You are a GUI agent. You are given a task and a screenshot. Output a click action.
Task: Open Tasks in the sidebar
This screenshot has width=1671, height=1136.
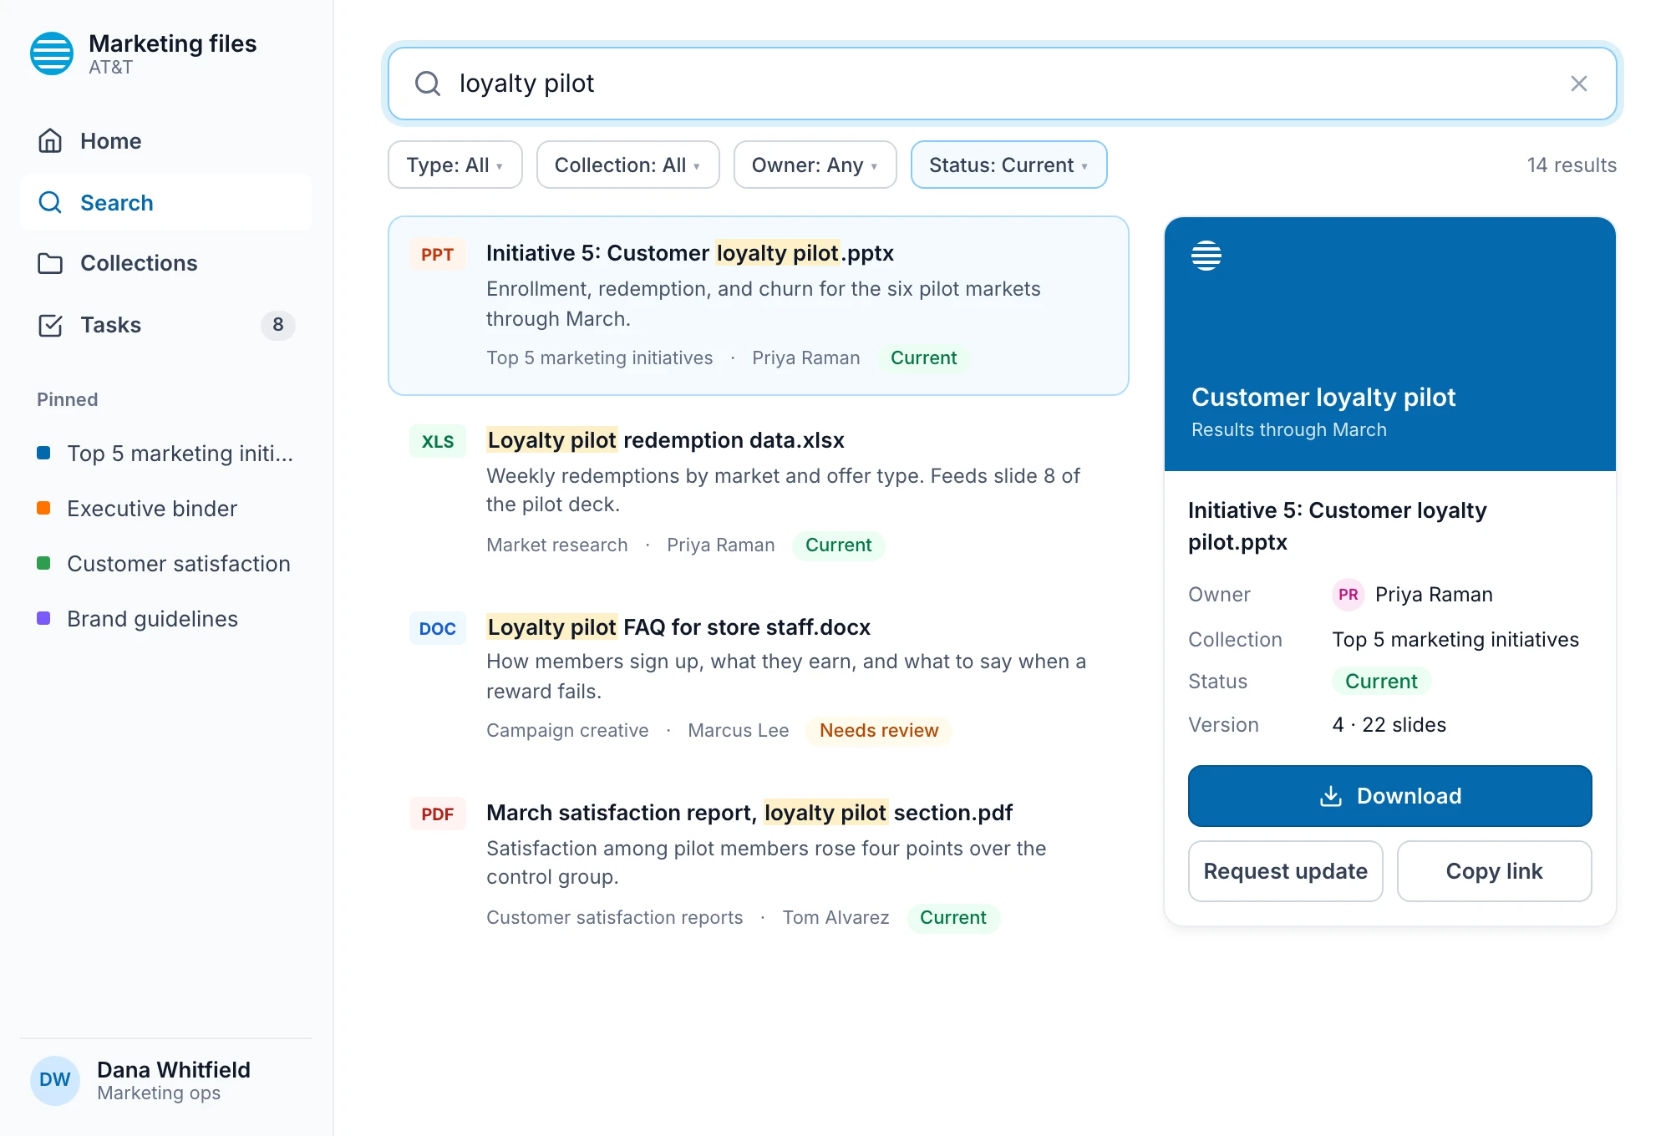click(166, 325)
